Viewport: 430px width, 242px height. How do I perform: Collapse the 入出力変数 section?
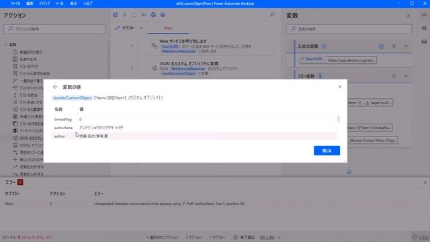tap(406, 46)
